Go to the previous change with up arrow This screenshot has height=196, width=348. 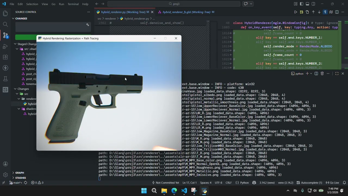point(313,12)
